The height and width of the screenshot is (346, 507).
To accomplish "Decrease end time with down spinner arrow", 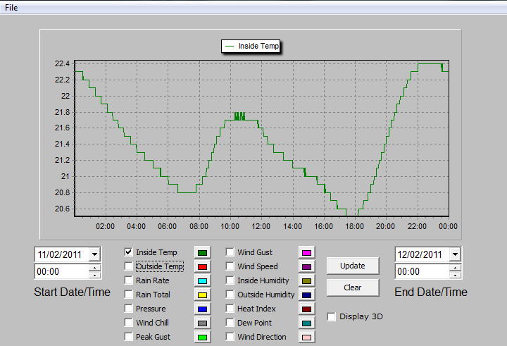I will tap(455, 275).
